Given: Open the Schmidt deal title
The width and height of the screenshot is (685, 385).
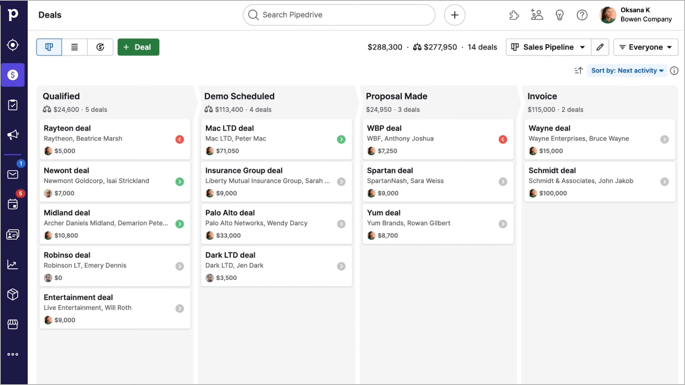Looking at the screenshot, I should (x=552, y=170).
